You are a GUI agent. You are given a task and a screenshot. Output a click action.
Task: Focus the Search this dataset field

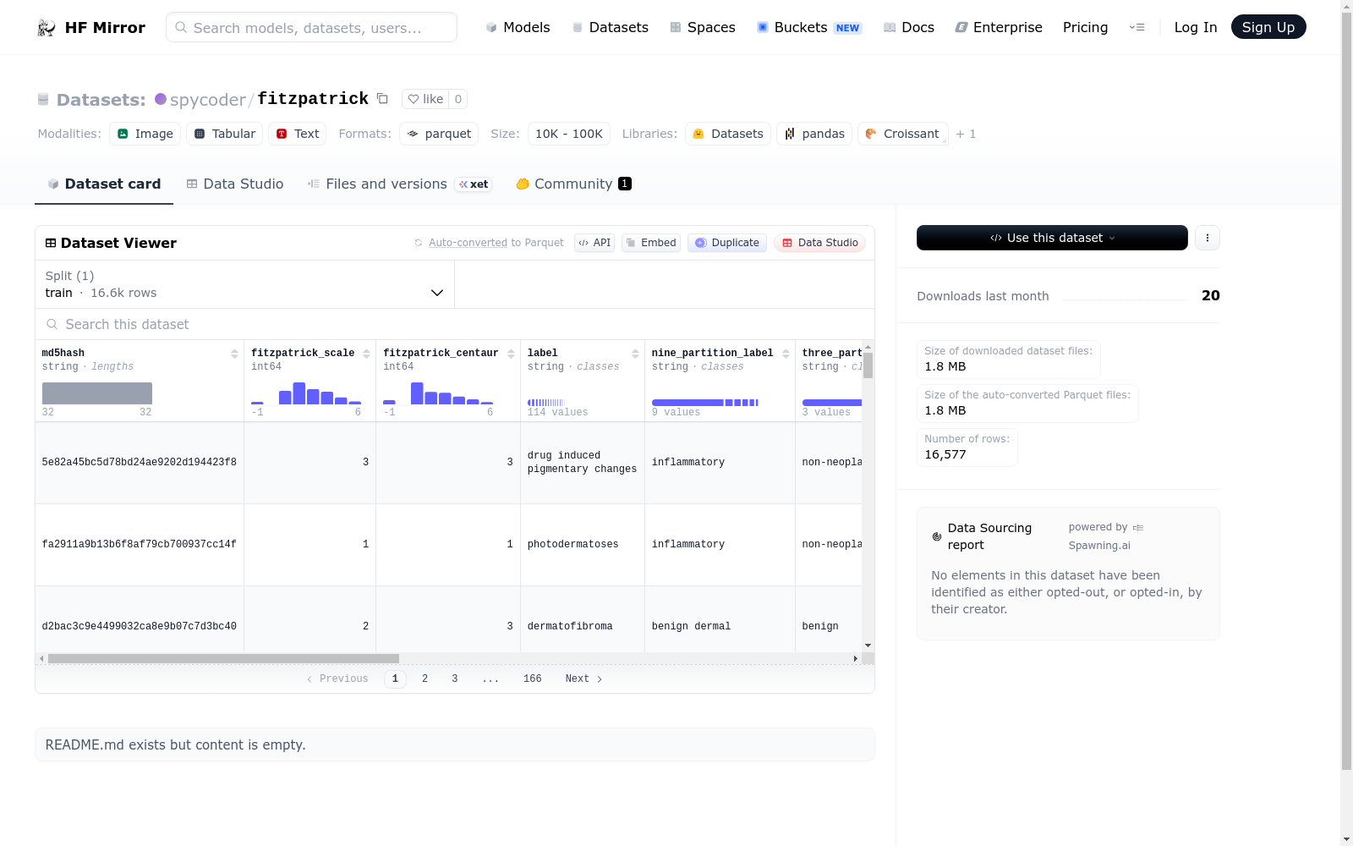click(x=455, y=324)
